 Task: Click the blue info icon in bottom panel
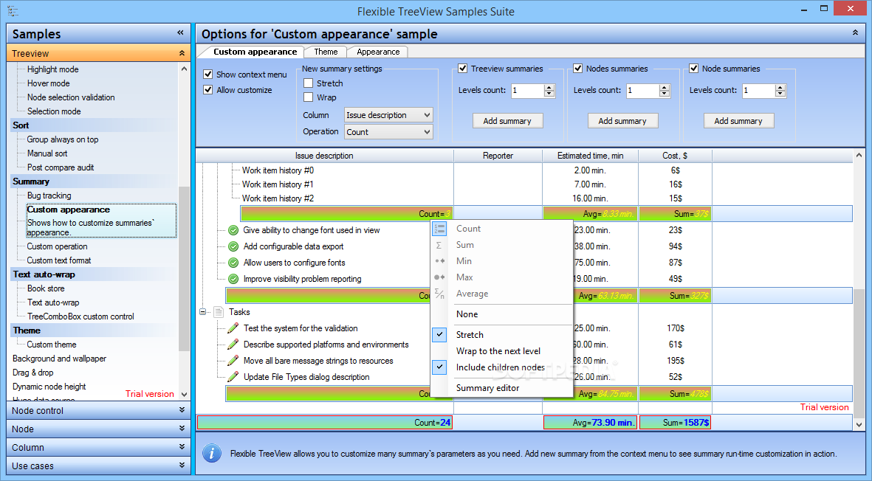click(x=212, y=453)
